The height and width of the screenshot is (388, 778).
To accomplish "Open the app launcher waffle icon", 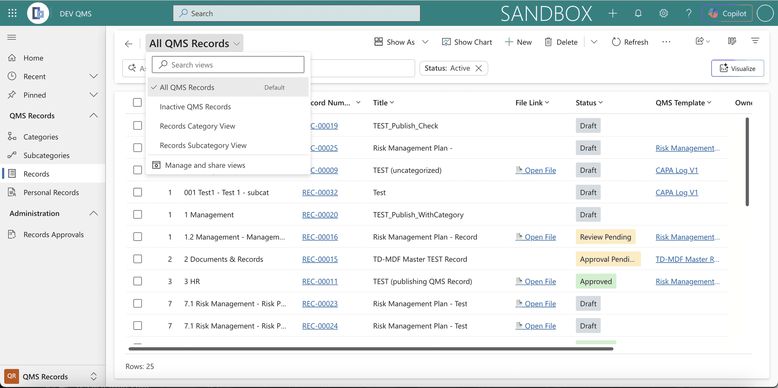I will click(13, 13).
